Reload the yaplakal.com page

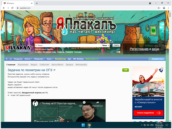12,8
